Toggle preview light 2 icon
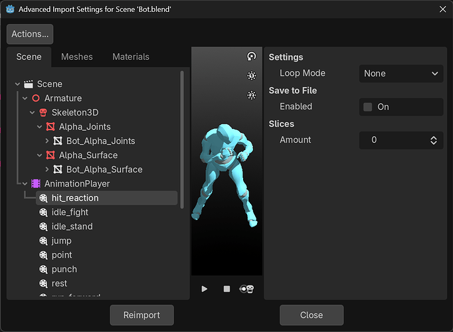453x332 pixels. pyautogui.click(x=251, y=95)
